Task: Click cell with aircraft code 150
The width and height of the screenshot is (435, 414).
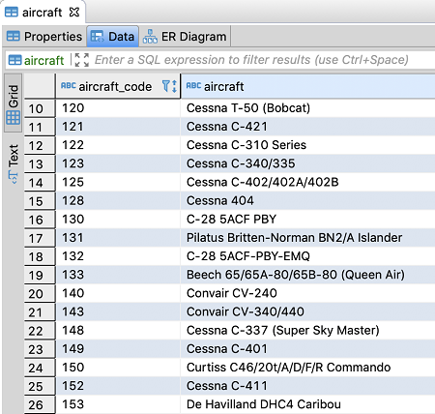Action: click(x=118, y=368)
